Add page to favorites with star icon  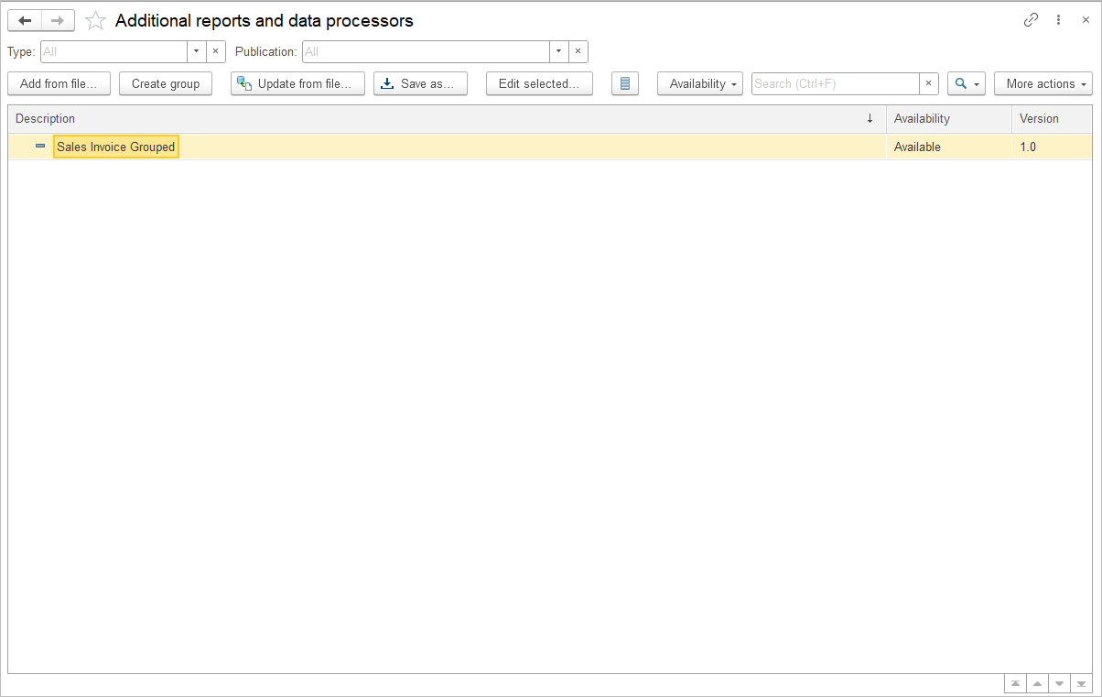coord(95,20)
